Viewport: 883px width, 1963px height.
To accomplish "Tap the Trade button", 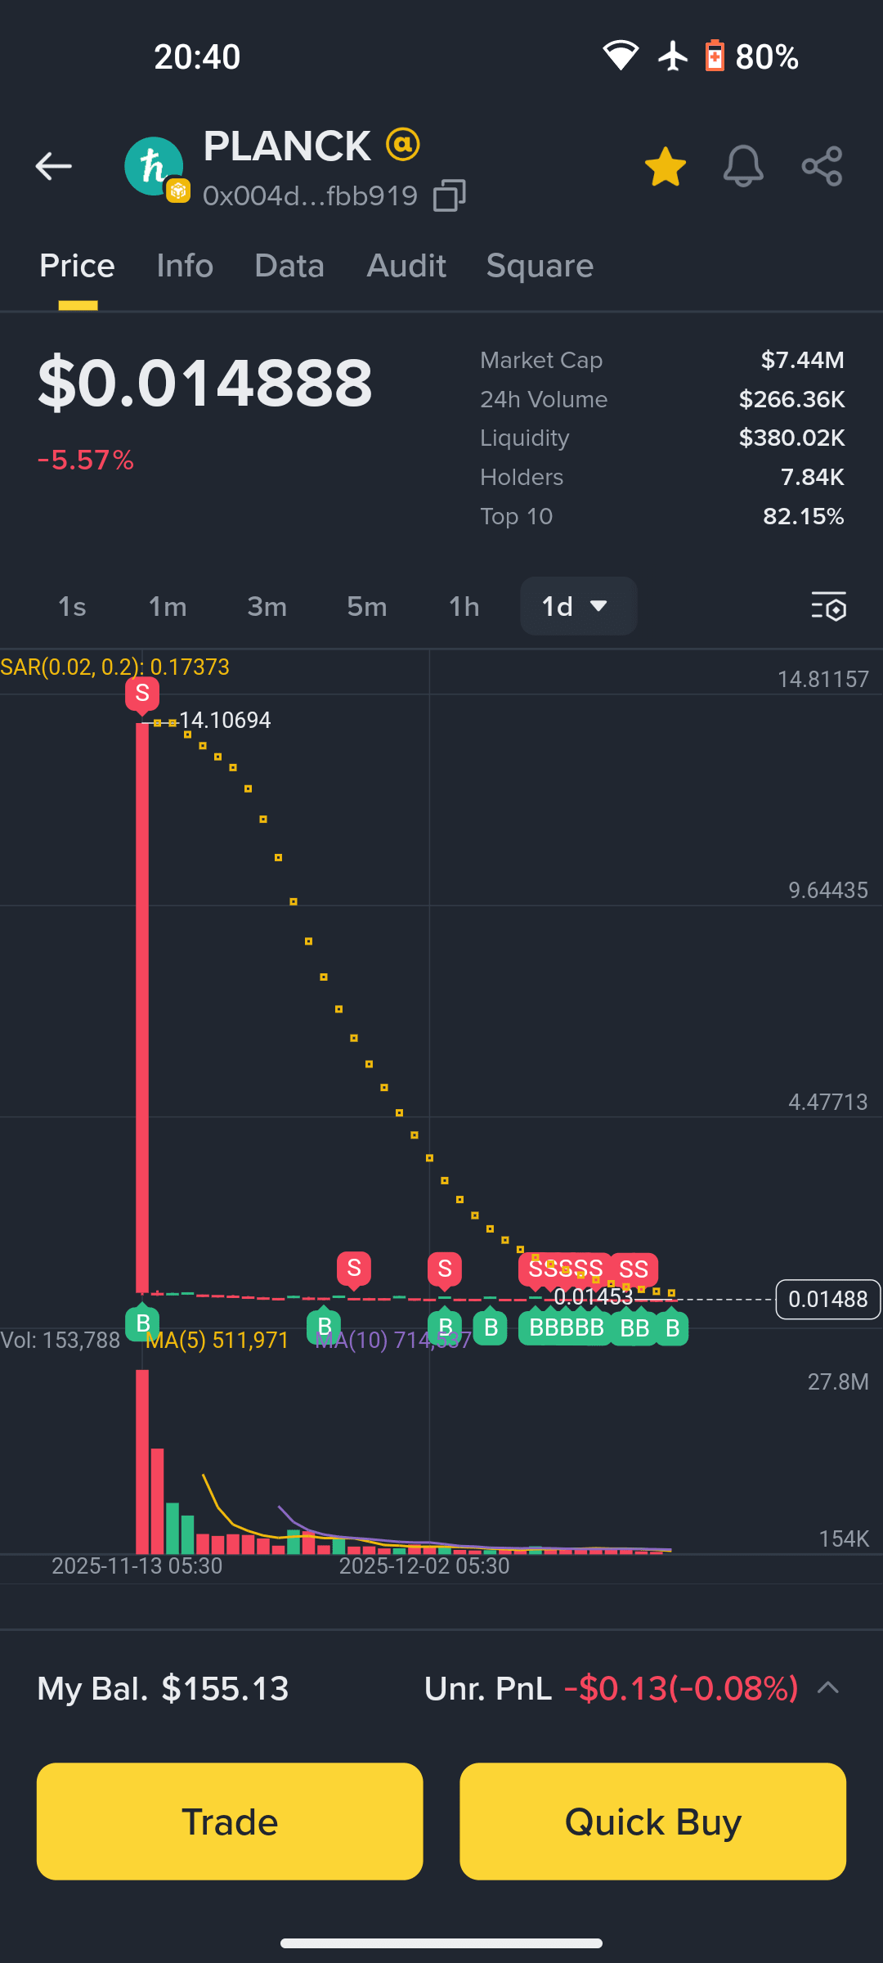I will (230, 1822).
